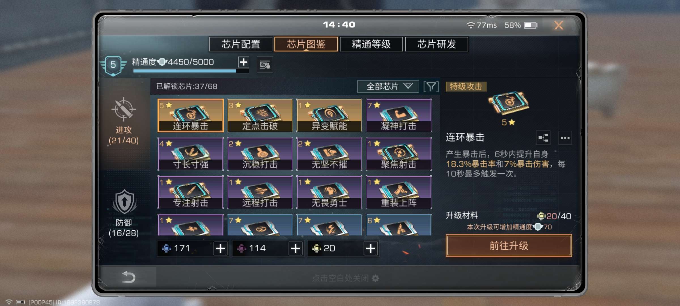Click the mastery progress bar
Image resolution: width=680 pixels, height=306 pixels.
191,71
